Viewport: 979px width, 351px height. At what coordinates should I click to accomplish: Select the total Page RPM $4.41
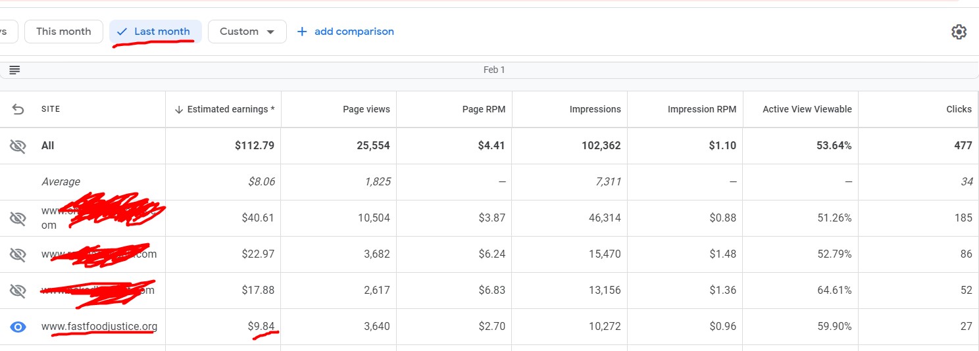[x=491, y=146]
